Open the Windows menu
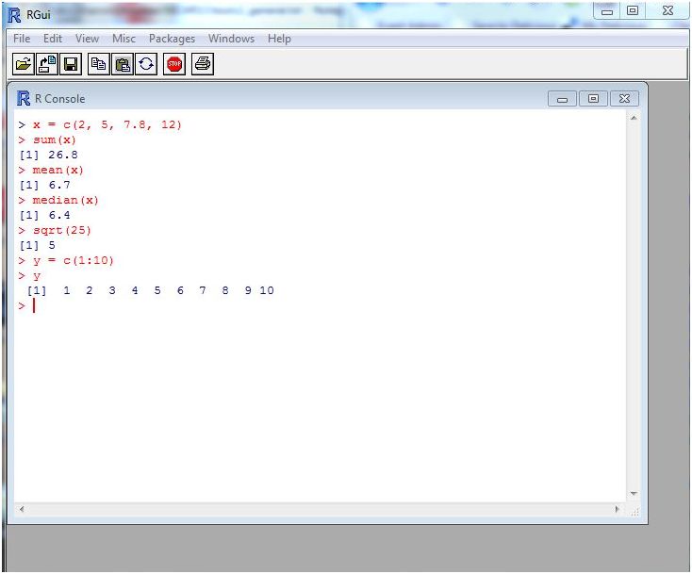This screenshot has width=692, height=574. tap(231, 39)
